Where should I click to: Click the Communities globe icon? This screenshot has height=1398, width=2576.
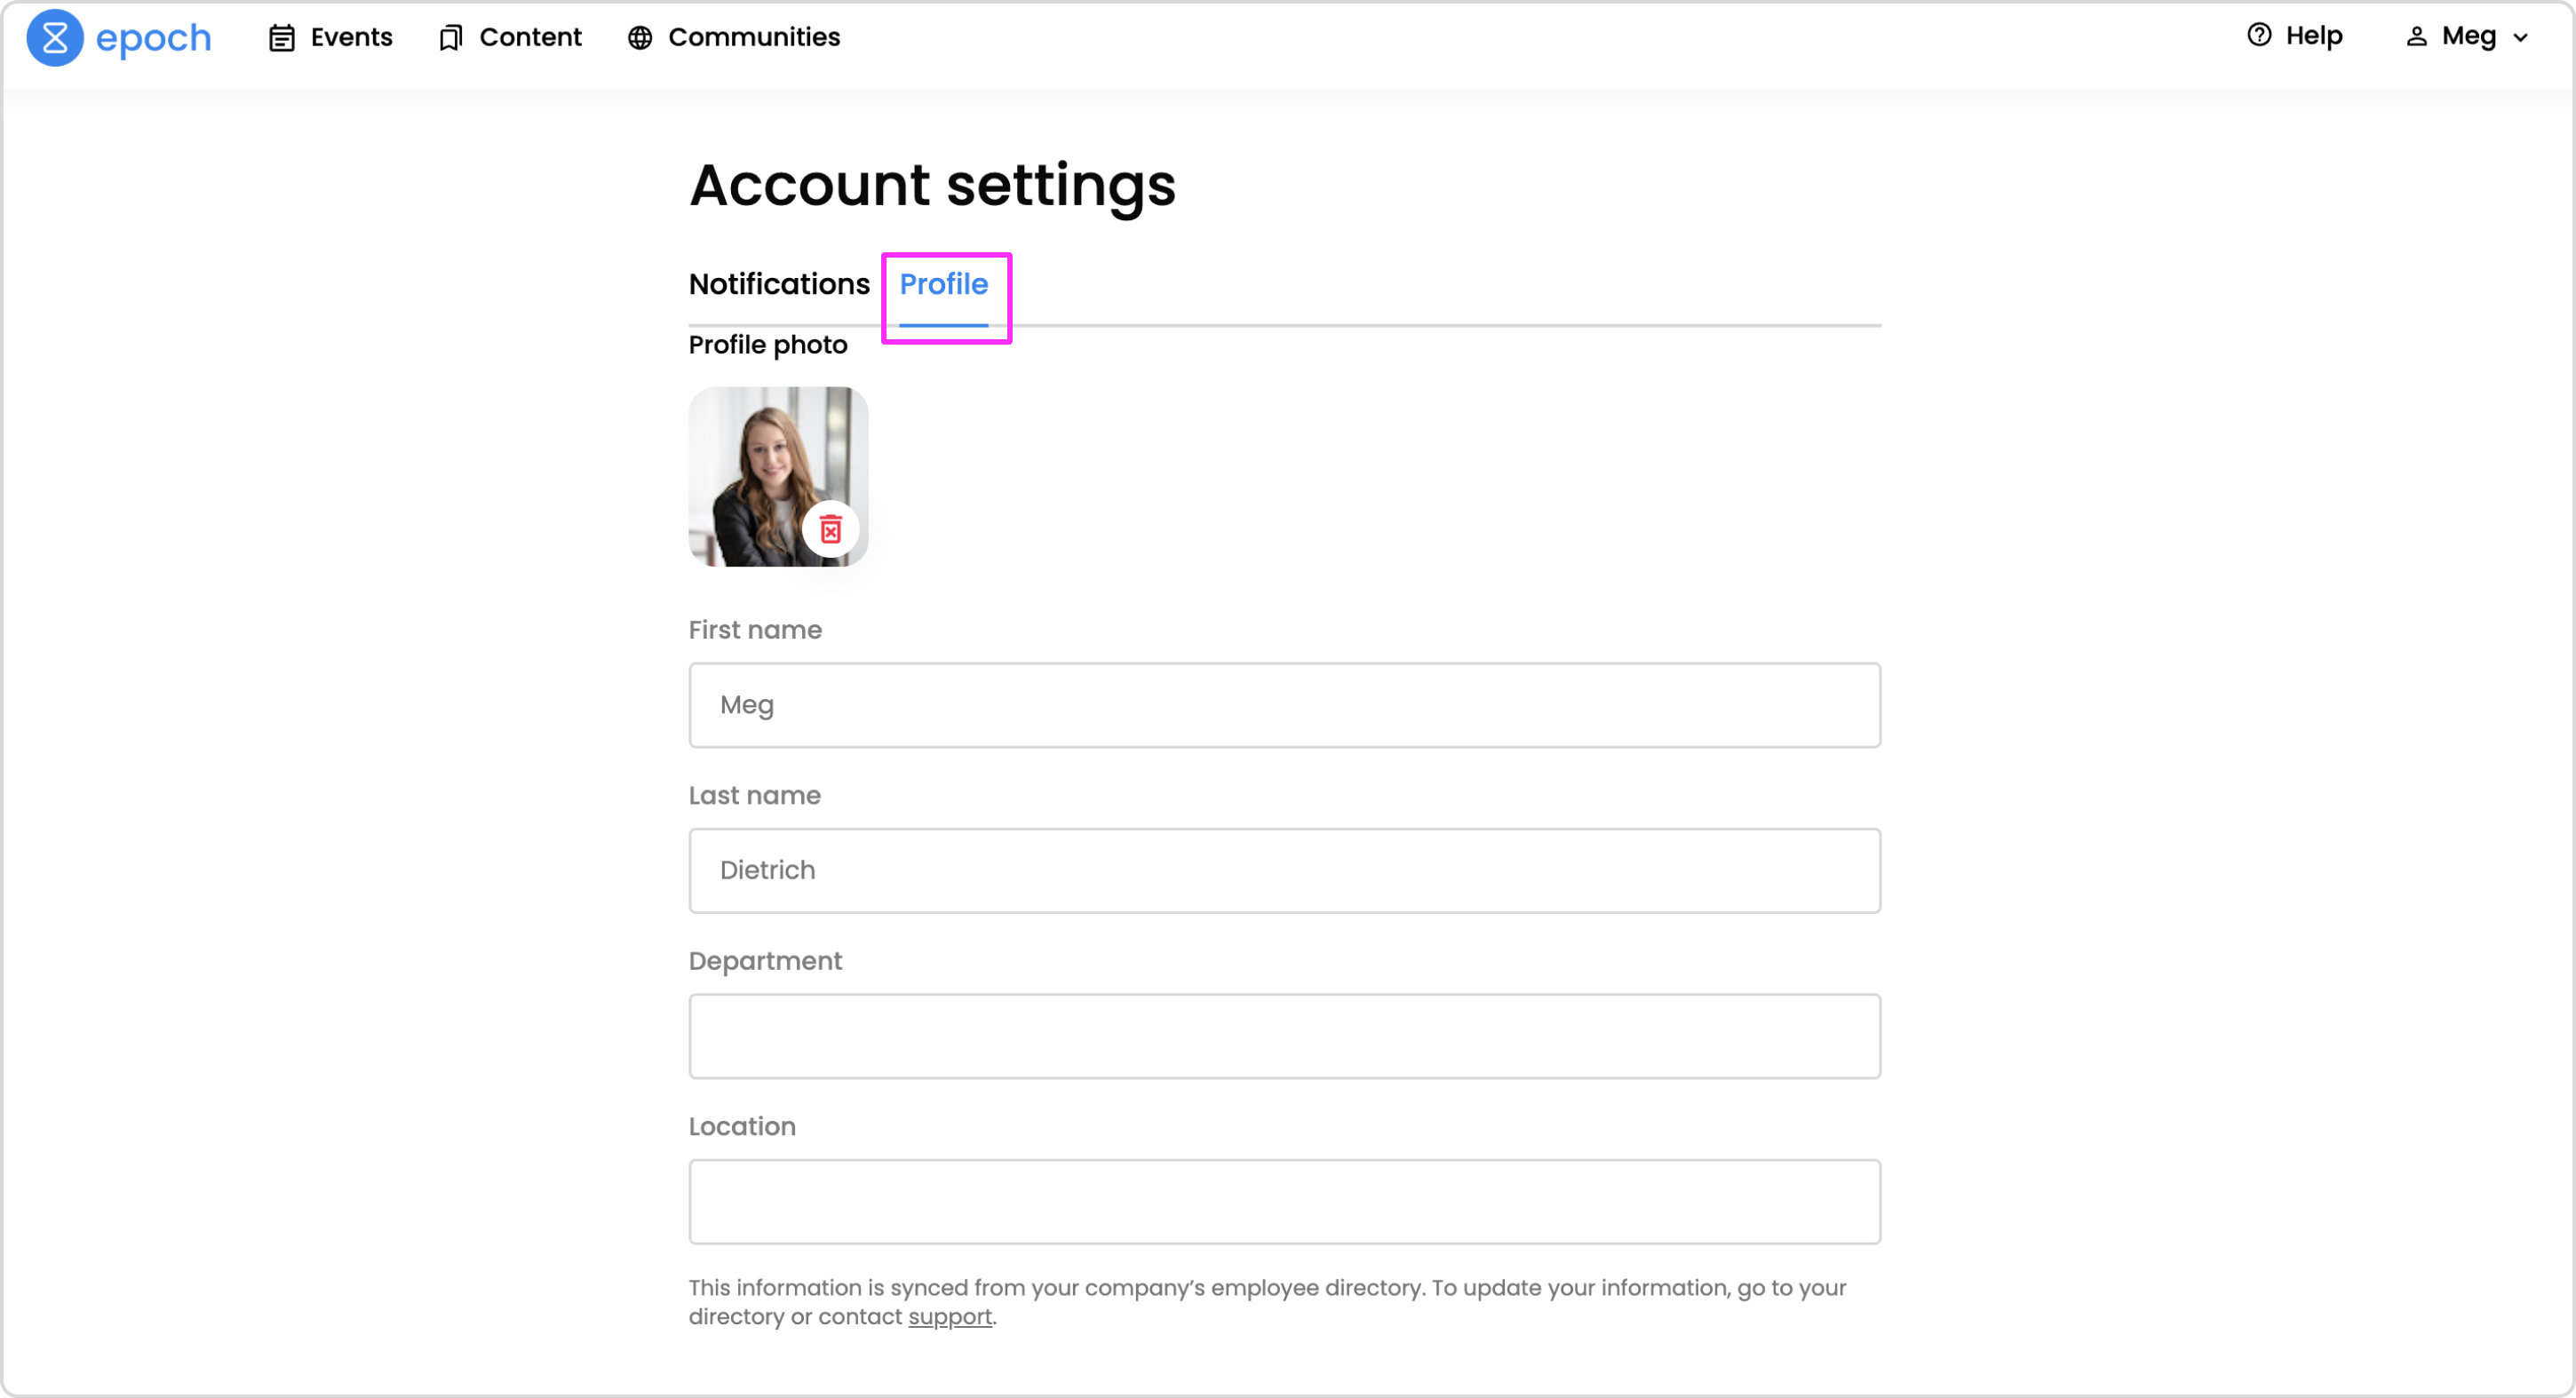tap(640, 38)
